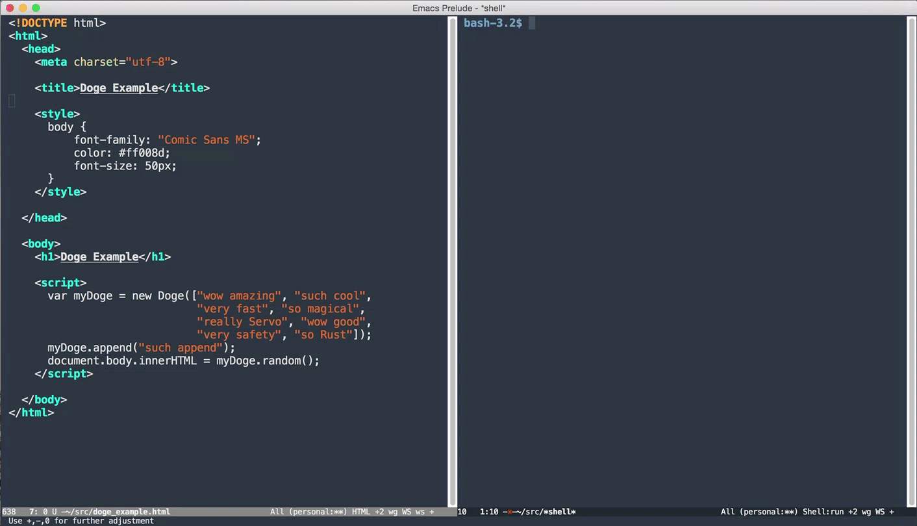Image resolution: width=917 pixels, height=526 pixels.
Task: Click the 'Use +,-,0 for further adjustment' message
Action: (x=81, y=521)
